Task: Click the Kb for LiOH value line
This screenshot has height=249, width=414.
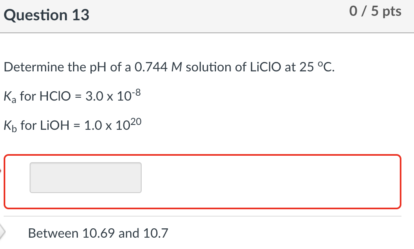Action: click(72, 125)
